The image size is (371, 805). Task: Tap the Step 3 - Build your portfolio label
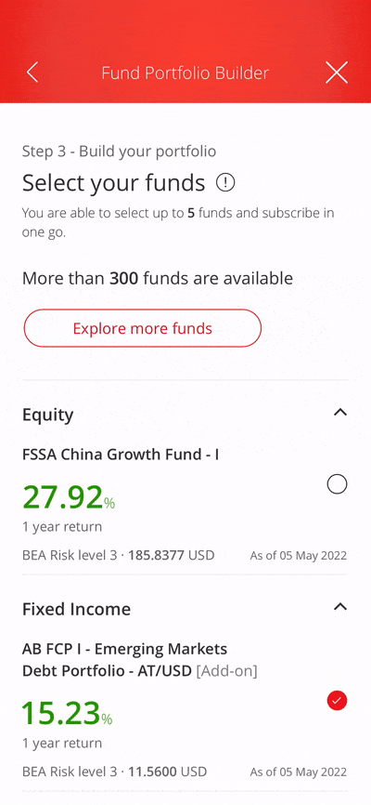point(119,152)
